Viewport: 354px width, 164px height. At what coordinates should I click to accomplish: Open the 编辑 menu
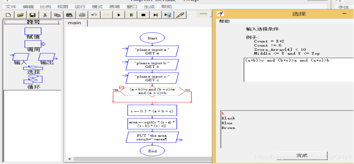[28, 7]
